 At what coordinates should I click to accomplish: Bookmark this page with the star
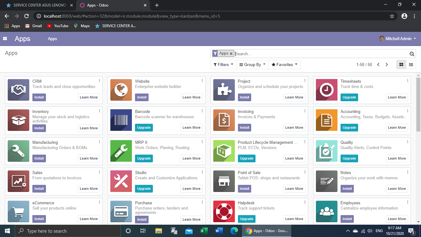(392, 16)
